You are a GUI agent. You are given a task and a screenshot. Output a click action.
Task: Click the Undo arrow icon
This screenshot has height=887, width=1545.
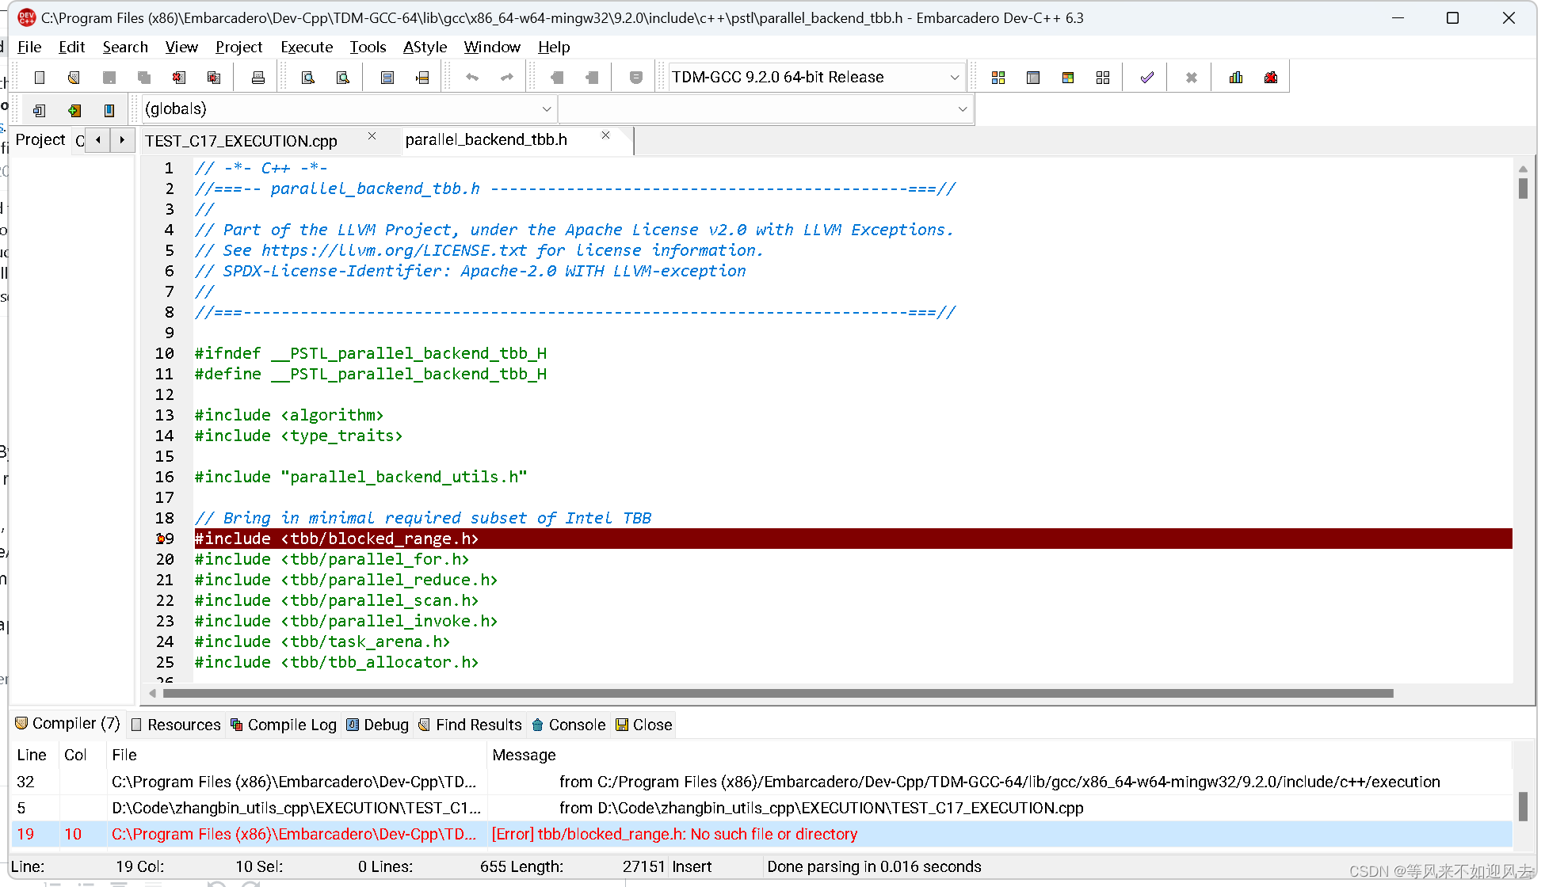472,78
